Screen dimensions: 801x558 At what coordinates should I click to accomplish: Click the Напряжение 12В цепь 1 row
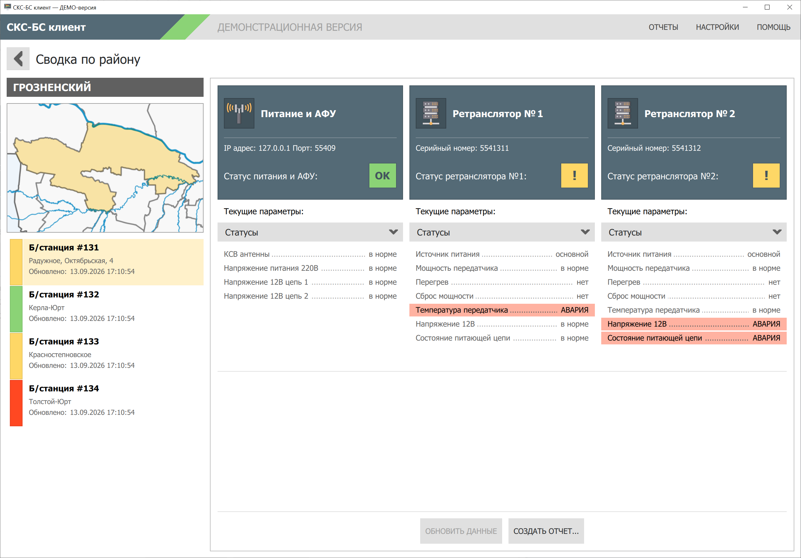click(310, 282)
